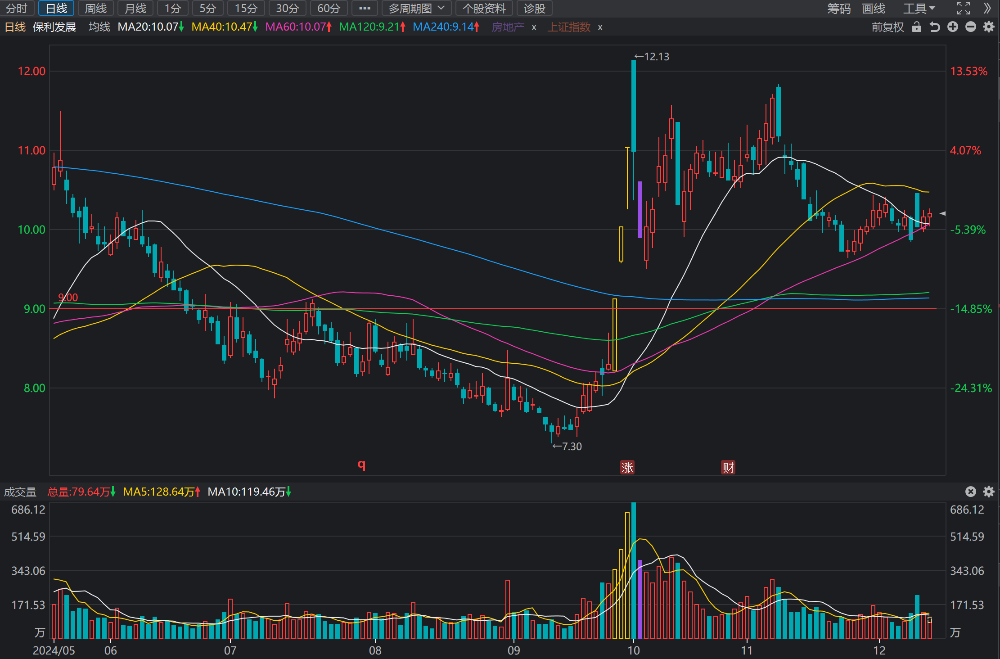Click the undo arrow icon

pos(935,27)
